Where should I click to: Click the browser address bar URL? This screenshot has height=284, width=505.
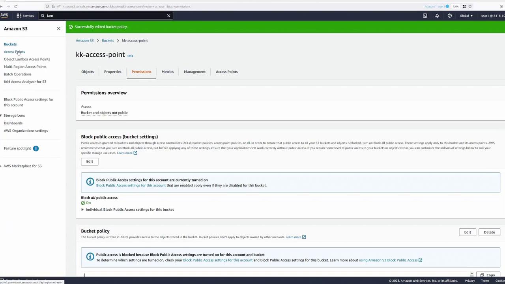[x=126, y=6]
